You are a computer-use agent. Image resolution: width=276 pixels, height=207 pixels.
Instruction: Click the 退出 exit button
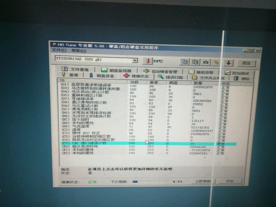[246, 63]
